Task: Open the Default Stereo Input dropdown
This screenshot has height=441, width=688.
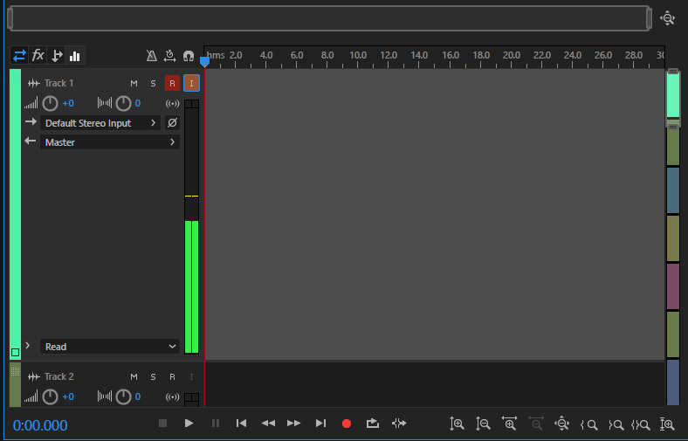Action: pyautogui.click(x=100, y=123)
